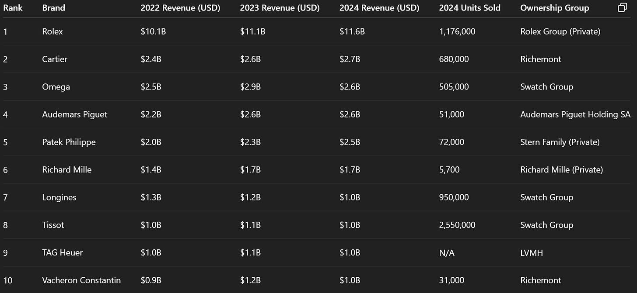Screen dimensions: 637x293
Task: Select Longines $1.3B 2022 revenue
Action: pyautogui.click(x=151, y=197)
